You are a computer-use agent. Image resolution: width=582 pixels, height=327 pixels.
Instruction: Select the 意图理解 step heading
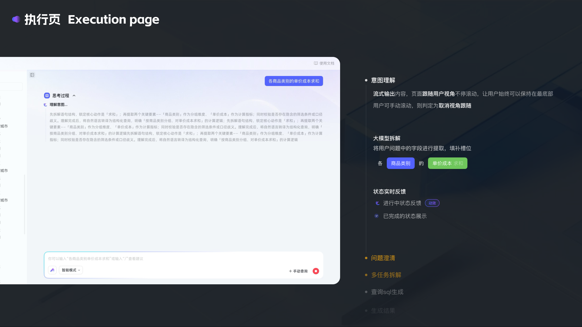383,80
